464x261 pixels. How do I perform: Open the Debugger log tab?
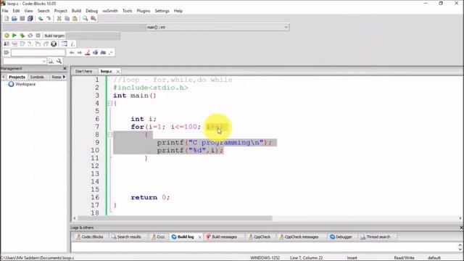point(341,237)
